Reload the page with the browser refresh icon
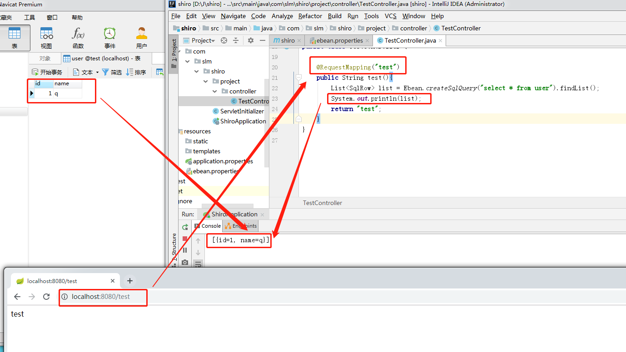Screen dimensions: 626x352 click(47, 297)
